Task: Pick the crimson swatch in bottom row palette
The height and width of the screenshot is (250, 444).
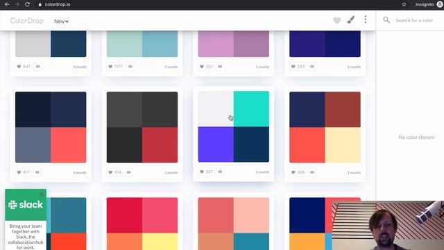Action: click(124, 215)
